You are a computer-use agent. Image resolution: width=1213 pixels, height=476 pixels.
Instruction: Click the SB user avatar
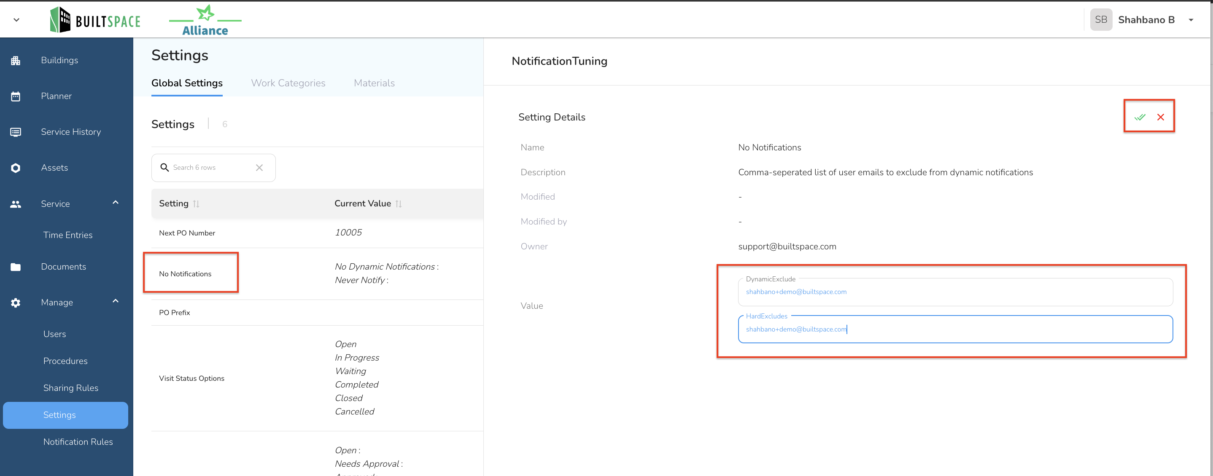coord(1101,20)
